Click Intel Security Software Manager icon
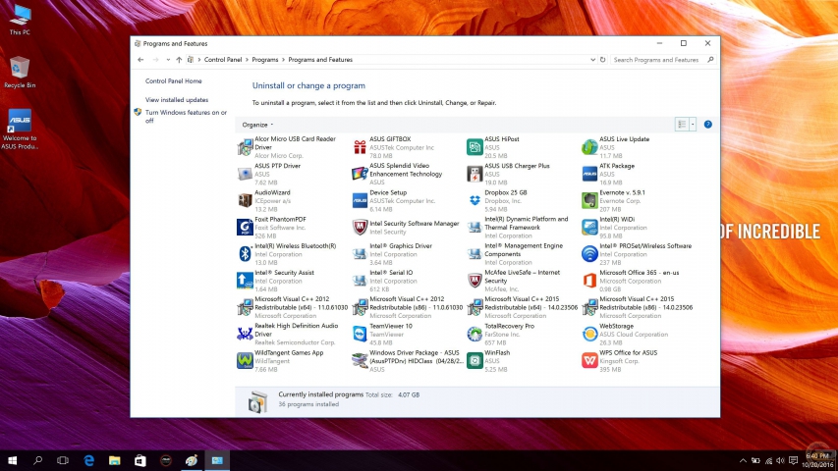This screenshot has width=838, height=471. click(360, 227)
